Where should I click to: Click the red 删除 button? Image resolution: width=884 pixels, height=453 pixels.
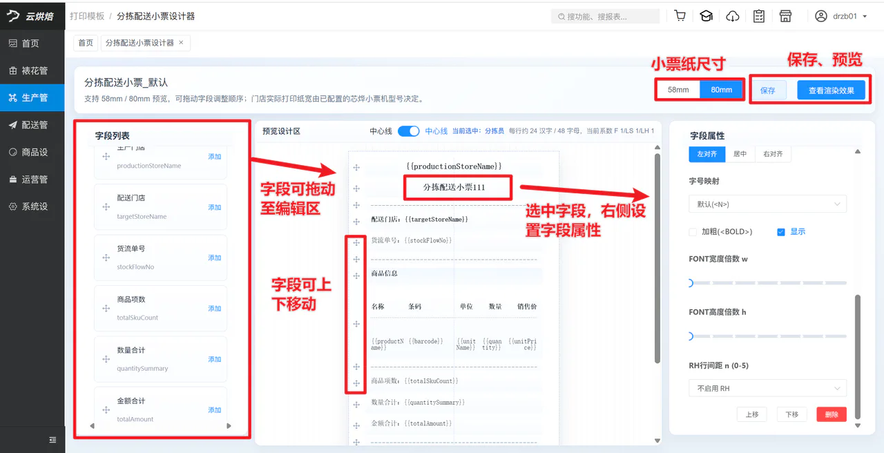pos(832,414)
